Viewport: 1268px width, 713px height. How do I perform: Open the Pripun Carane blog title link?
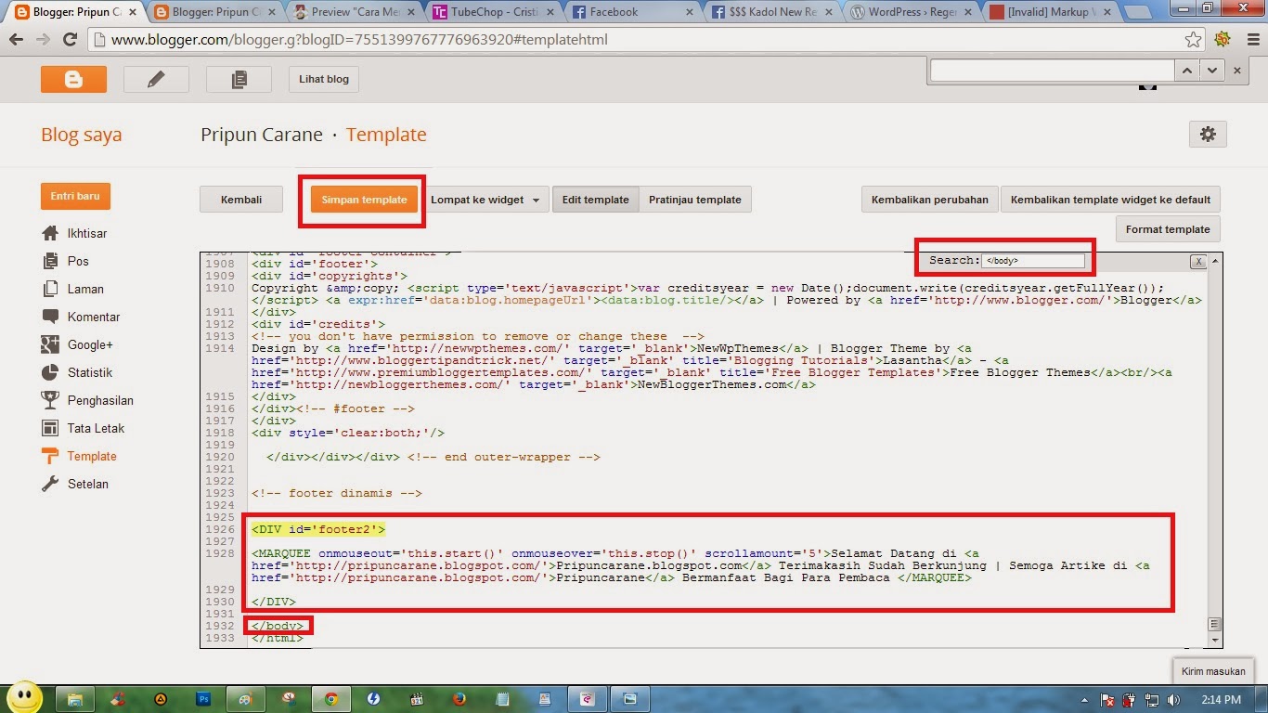(x=262, y=135)
